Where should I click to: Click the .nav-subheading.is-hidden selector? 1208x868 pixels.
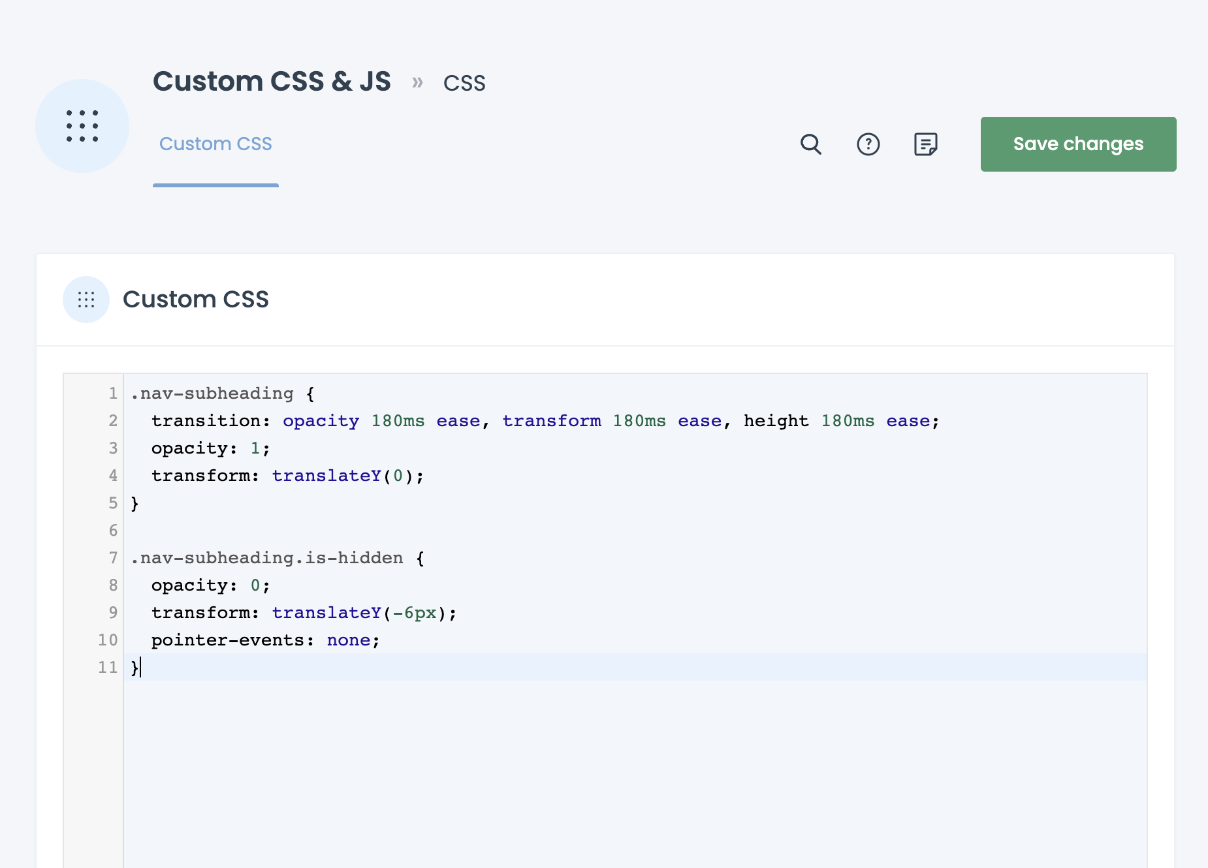click(x=267, y=558)
